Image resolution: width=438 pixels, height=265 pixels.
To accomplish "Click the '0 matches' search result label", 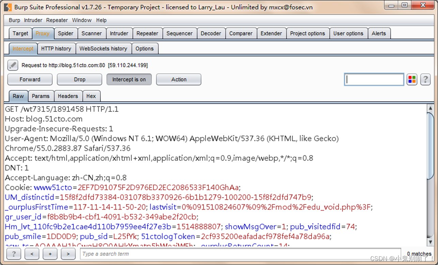I will point(419,254).
